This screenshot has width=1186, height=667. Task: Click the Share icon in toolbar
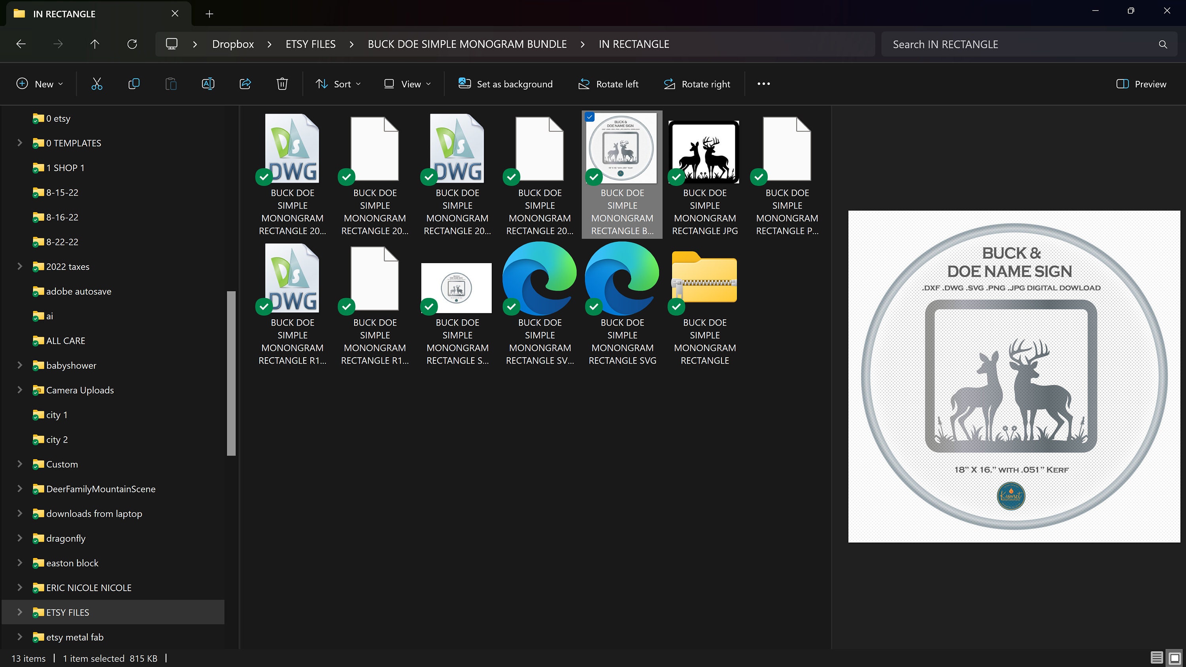[x=246, y=84]
